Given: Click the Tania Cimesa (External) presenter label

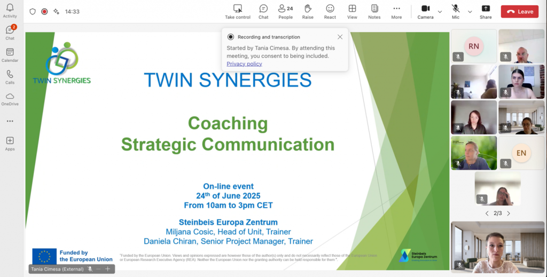Looking at the screenshot, I should click(x=57, y=269).
